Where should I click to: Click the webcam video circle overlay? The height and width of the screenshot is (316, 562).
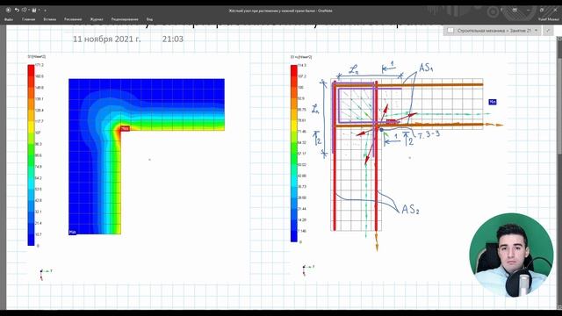click(511, 255)
